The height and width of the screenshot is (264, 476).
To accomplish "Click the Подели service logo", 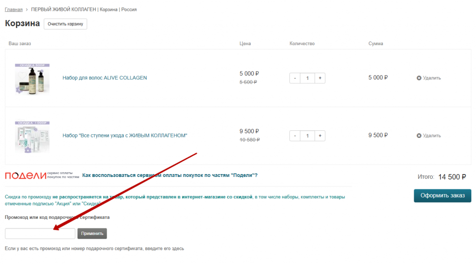I will tap(42, 176).
